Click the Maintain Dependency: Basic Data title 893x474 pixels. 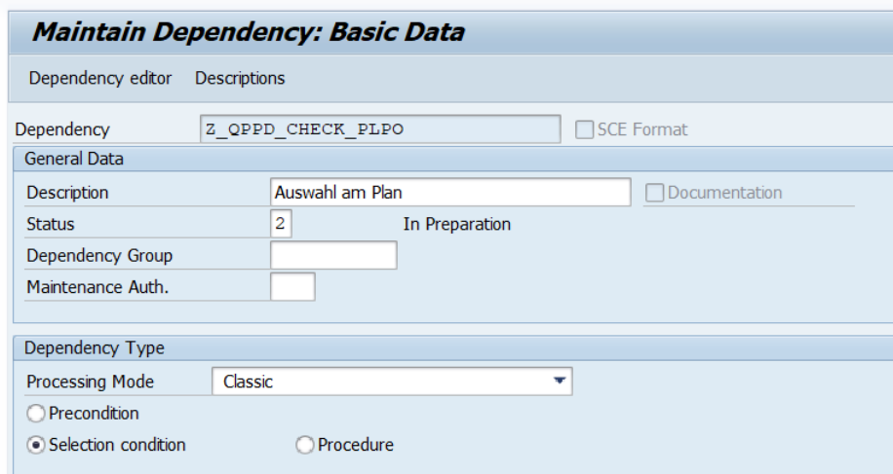coord(248,31)
